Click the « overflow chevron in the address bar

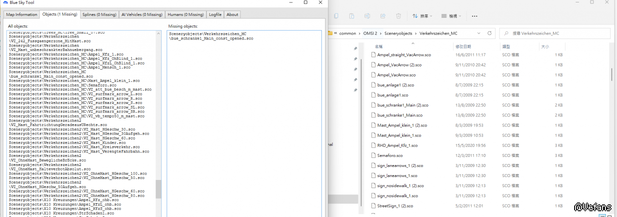[336, 33]
